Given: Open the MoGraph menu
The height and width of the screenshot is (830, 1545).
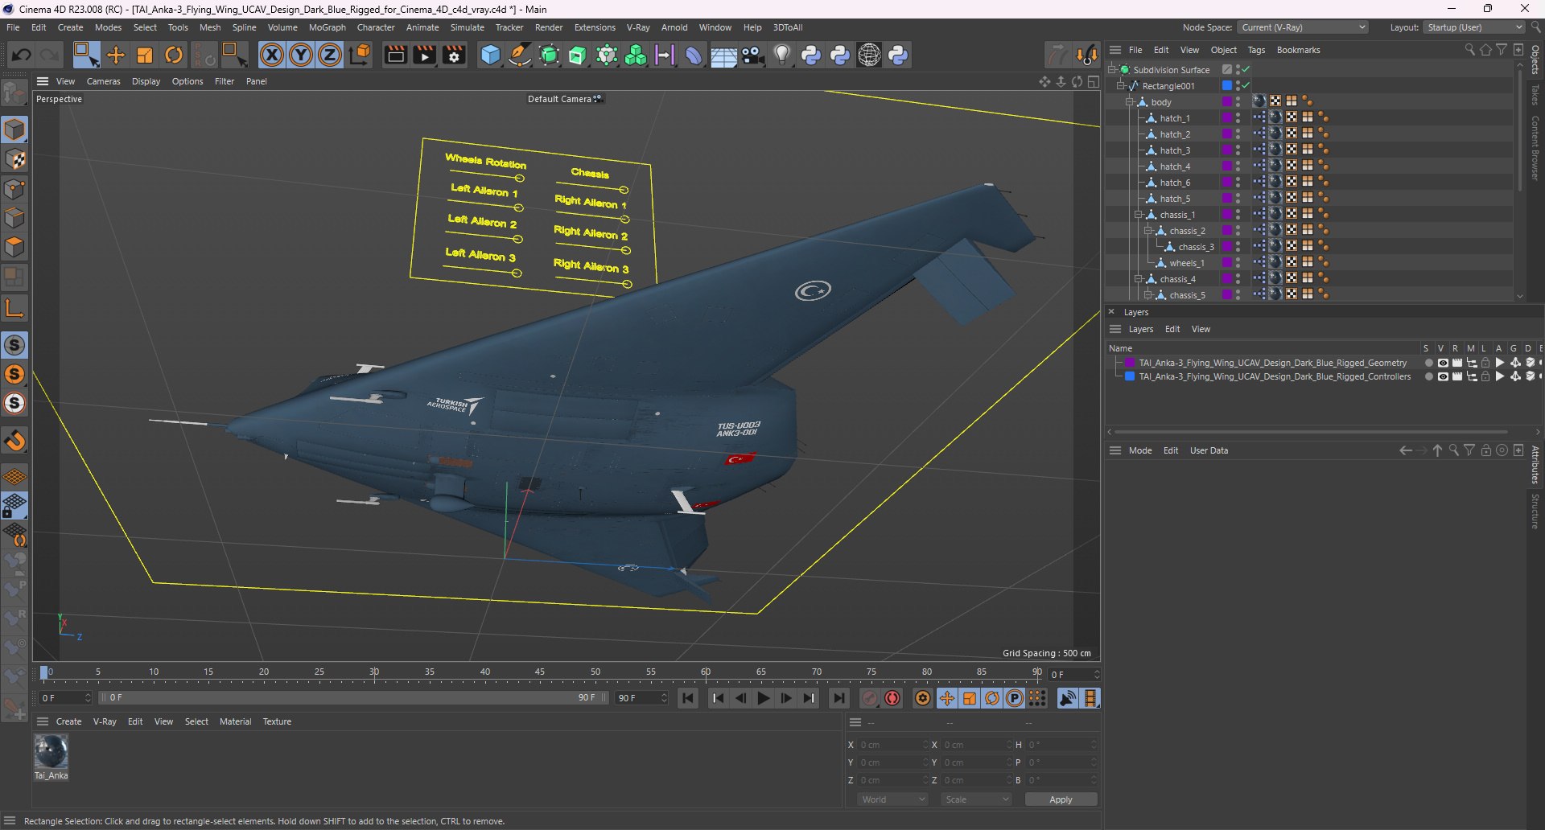Looking at the screenshot, I should pyautogui.click(x=328, y=27).
